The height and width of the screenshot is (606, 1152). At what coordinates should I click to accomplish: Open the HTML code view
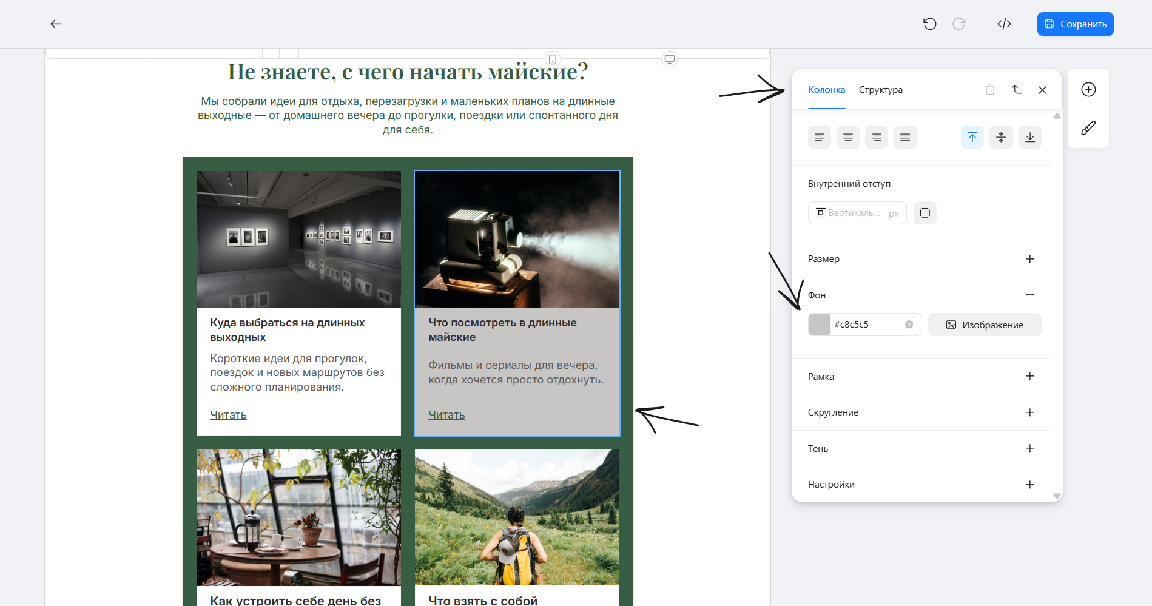coord(1004,24)
